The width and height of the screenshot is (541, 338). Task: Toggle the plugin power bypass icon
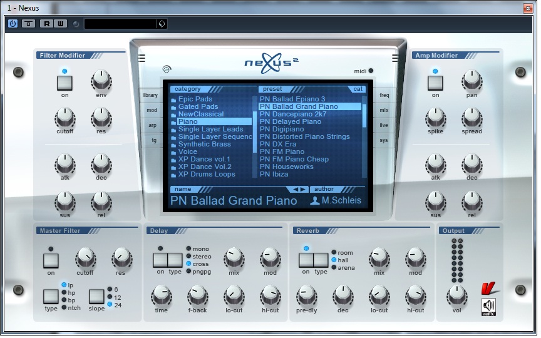click(x=13, y=23)
